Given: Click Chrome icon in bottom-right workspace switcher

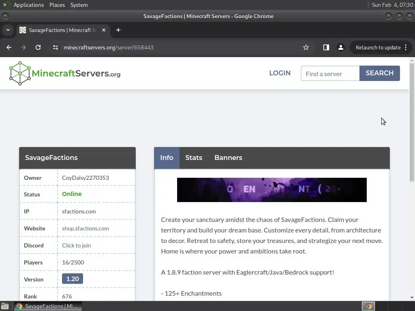Looking at the screenshot, I should click(x=368, y=306).
